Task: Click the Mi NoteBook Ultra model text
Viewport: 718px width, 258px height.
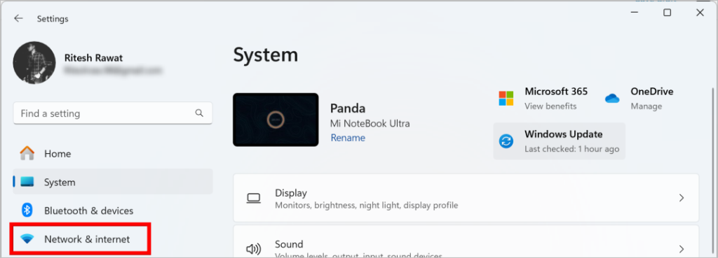Action: [x=370, y=124]
